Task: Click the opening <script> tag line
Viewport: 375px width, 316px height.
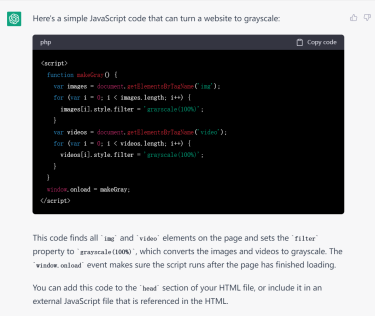Action: pos(54,63)
